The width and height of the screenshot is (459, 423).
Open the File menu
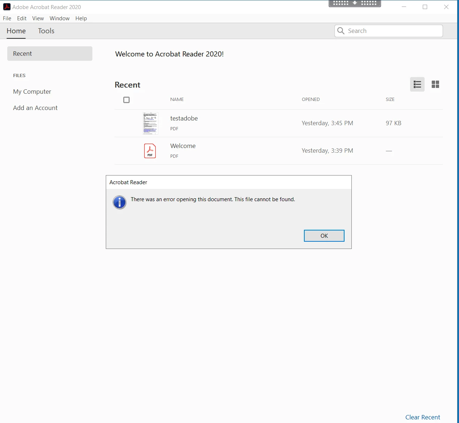click(7, 18)
